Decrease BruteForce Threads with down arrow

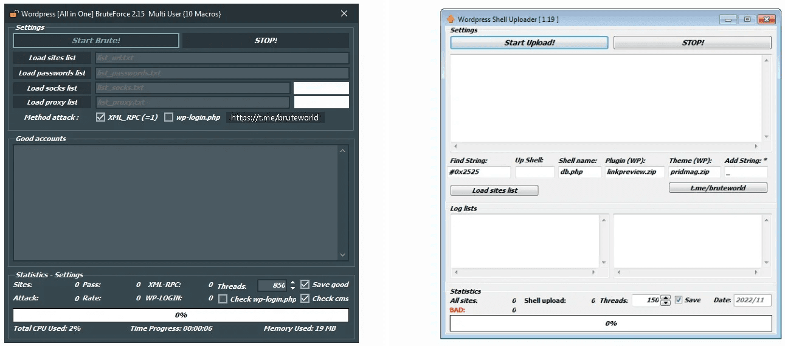292,288
